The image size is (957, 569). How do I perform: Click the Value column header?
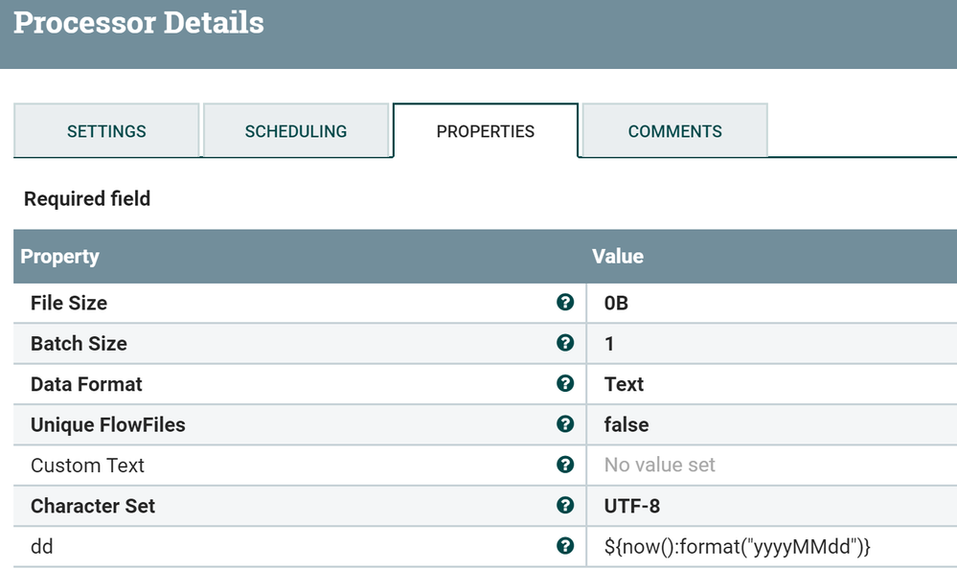[x=618, y=257]
